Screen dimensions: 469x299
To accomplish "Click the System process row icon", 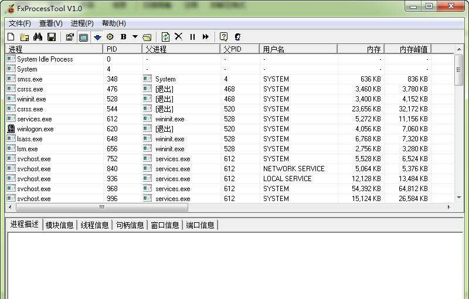I will pyautogui.click(x=11, y=69).
